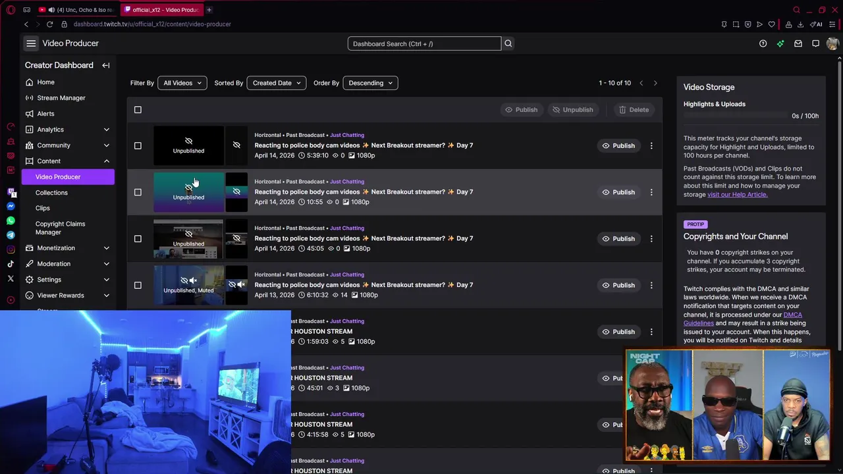The width and height of the screenshot is (843, 474).
Task: Open the Opera AI button
Action: [x=817, y=24]
